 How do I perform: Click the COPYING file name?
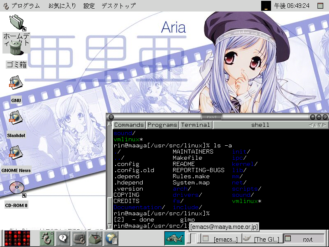coord(126,195)
